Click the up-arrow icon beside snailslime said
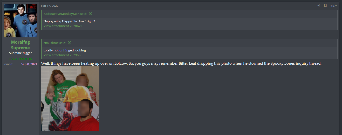The height and width of the screenshot is (135, 342). (x=69, y=43)
